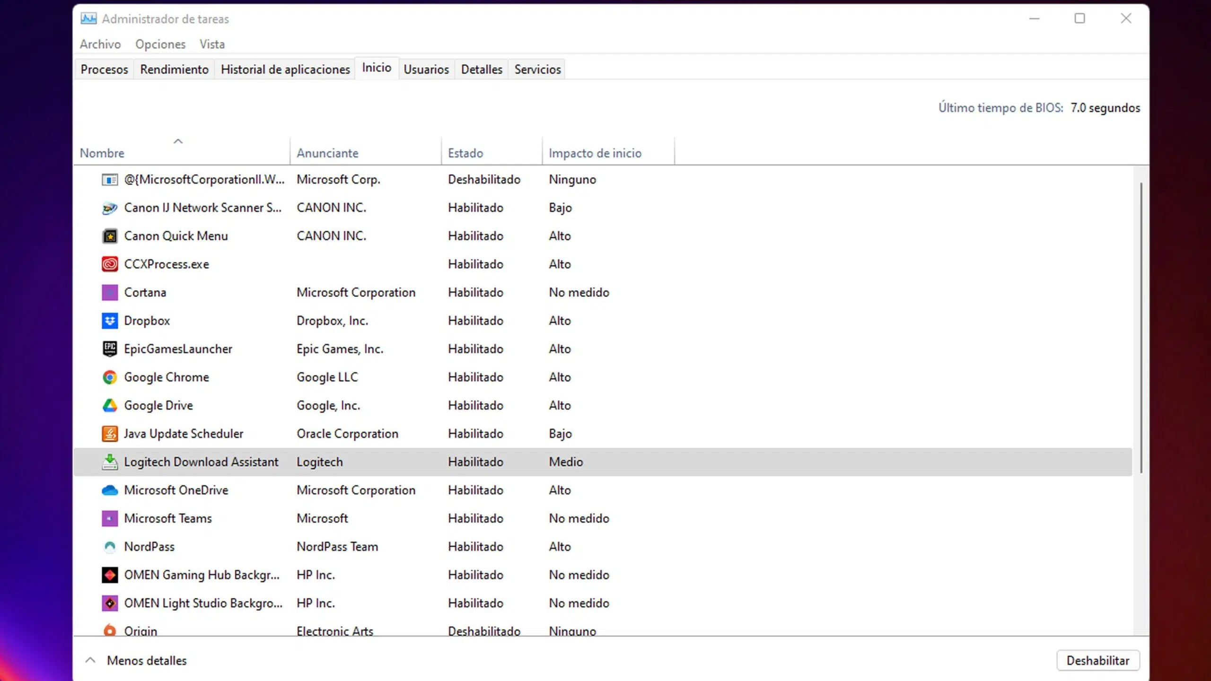Click the OMEN Light Studio icon
The width and height of the screenshot is (1211, 681).
[110, 603]
